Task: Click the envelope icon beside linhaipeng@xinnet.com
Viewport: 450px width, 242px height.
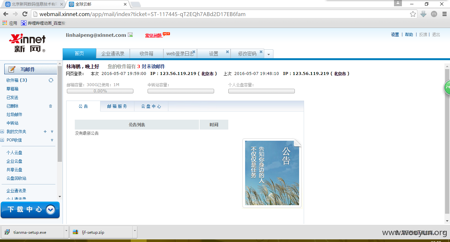Action: [x=130, y=35]
